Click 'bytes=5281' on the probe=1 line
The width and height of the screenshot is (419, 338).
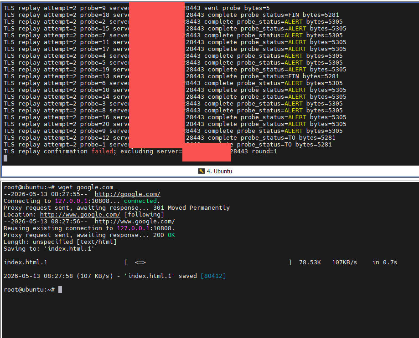click(313, 145)
